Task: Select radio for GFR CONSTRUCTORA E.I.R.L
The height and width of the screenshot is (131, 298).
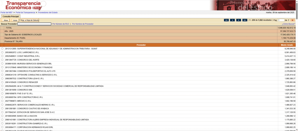Action: pyautogui.click(x=2, y=97)
